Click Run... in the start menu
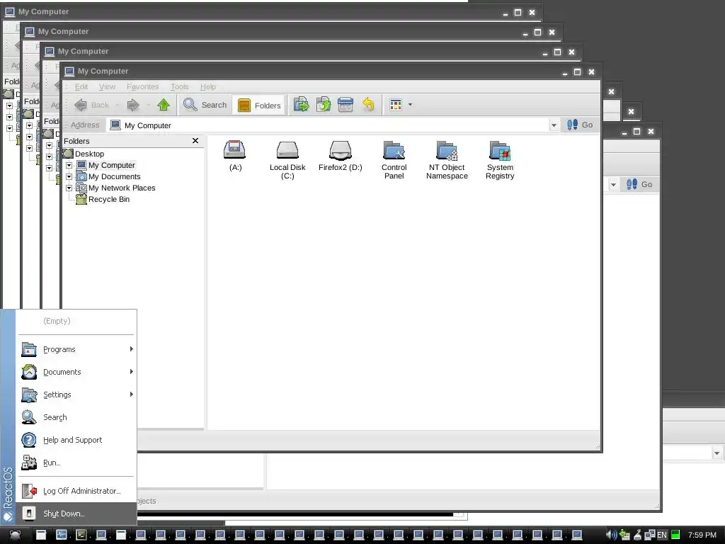The height and width of the screenshot is (544, 725). pyautogui.click(x=76, y=463)
